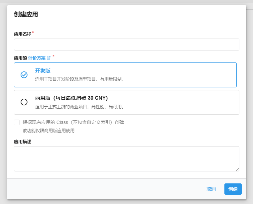The image size is (253, 204).
Task: Open the 计价方案 link
Action: 37,58
